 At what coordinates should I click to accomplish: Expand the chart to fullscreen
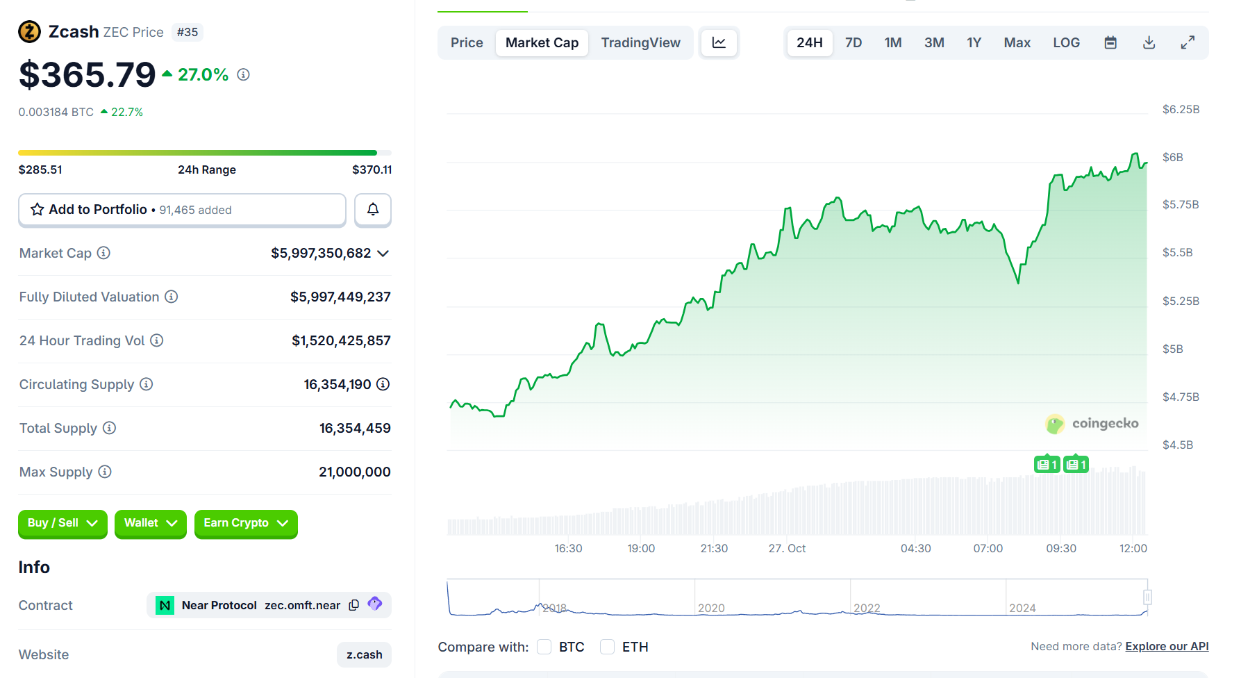(1188, 43)
